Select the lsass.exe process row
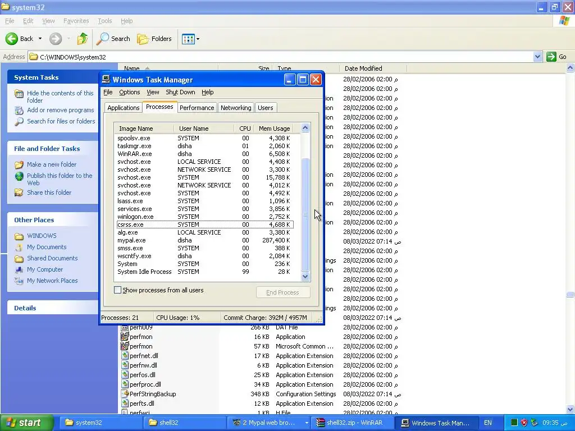Viewport: 575px width, 431px height. [204, 201]
